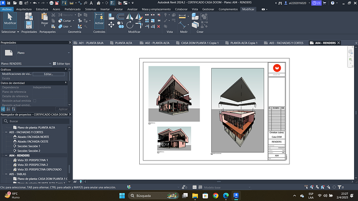
Task: Click the project browser vertical scrollbar thumb
Action: [69, 169]
